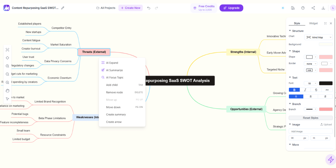Screen dimensions: 336x168
Task: Click the Reset Styles button
Action: (311, 118)
